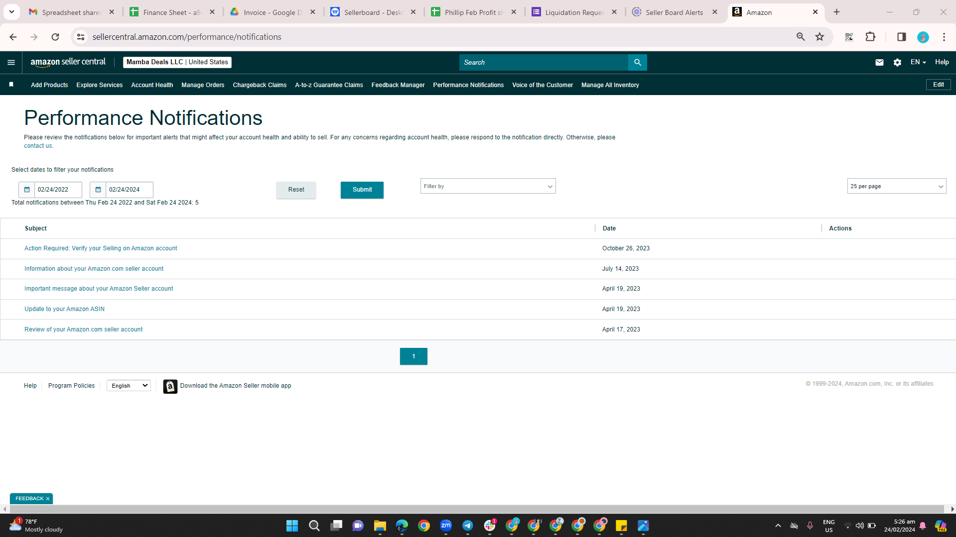Open Voice of the Customer
Viewport: 956px width, 537px height.
tap(543, 85)
